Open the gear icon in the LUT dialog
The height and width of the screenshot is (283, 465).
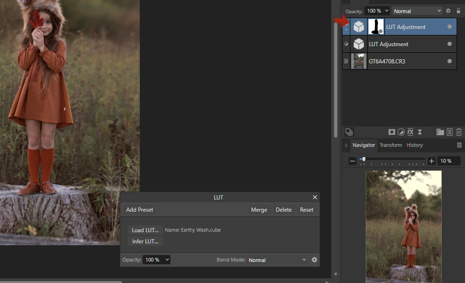(315, 260)
